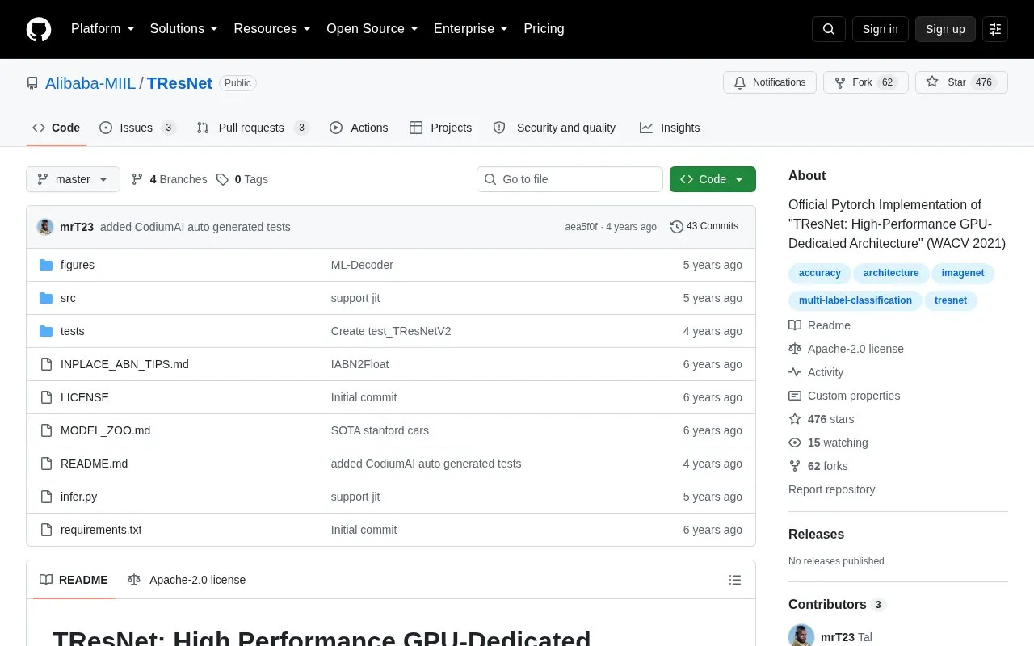Fork the TResNet repository
The width and height of the screenshot is (1034, 646).
pos(866,82)
